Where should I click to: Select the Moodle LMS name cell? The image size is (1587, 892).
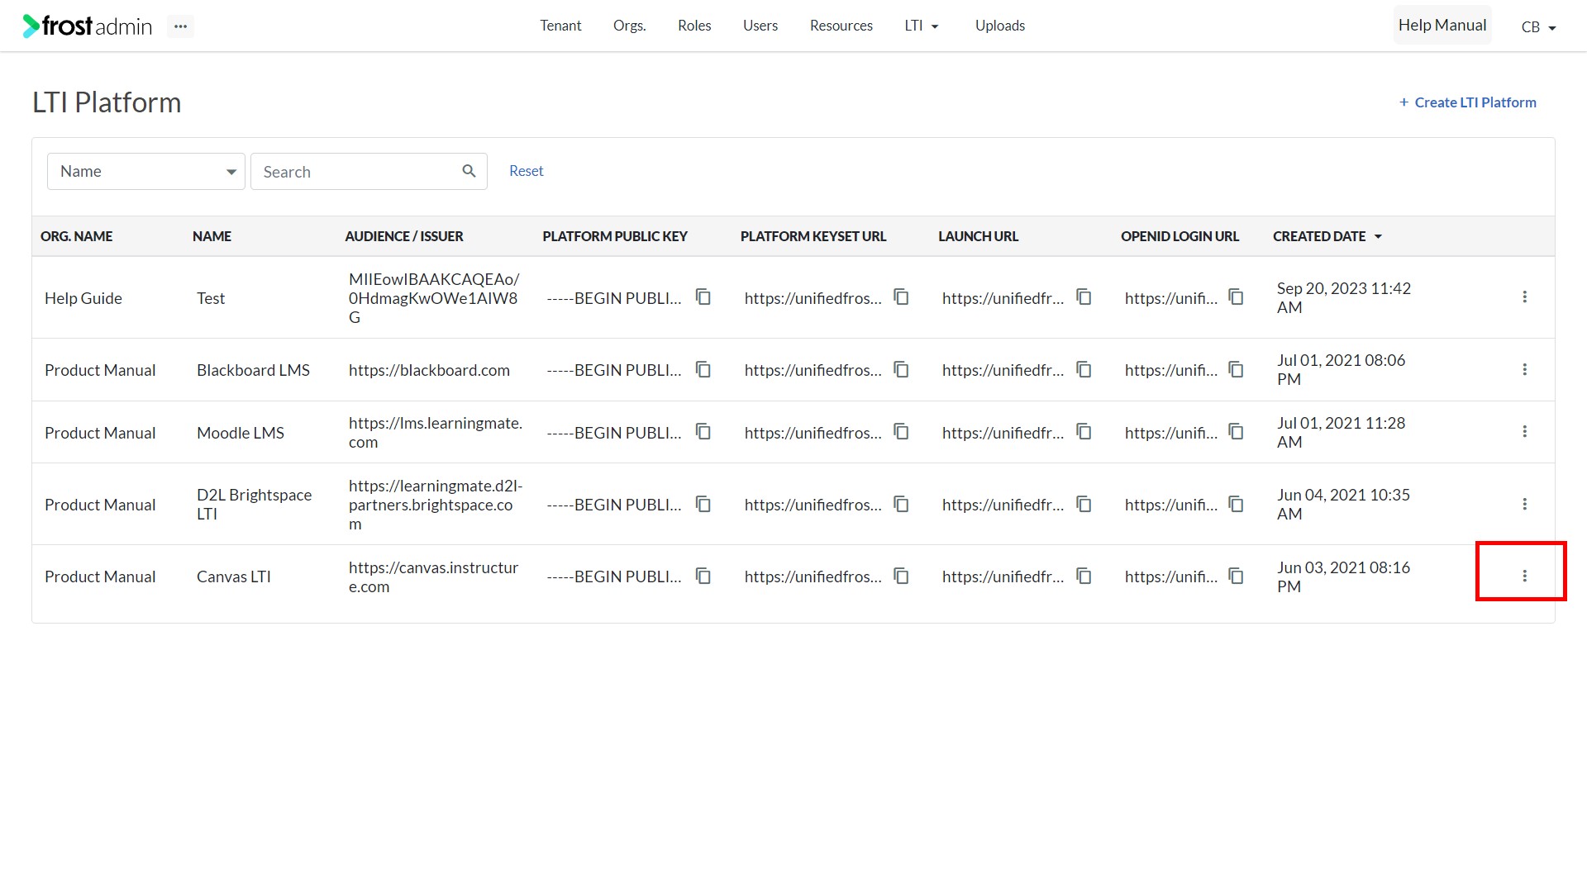pyautogui.click(x=241, y=433)
